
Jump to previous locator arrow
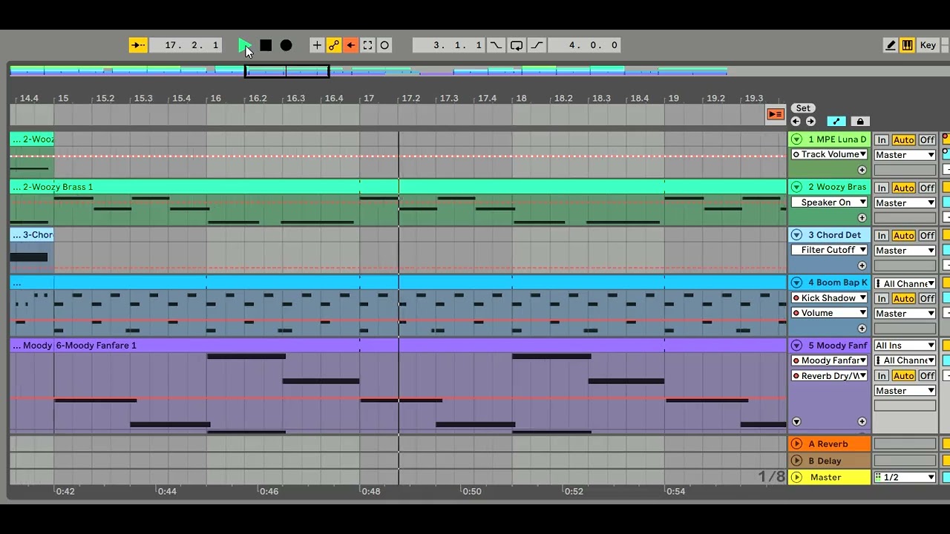click(x=796, y=122)
